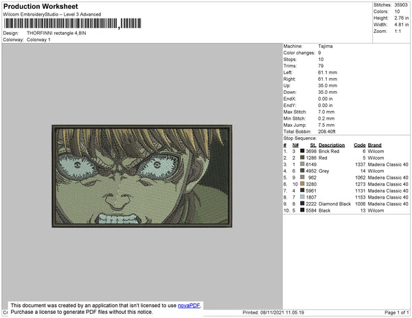Click code 1062 in the stop sequence
The image size is (412, 318).
pos(360,178)
